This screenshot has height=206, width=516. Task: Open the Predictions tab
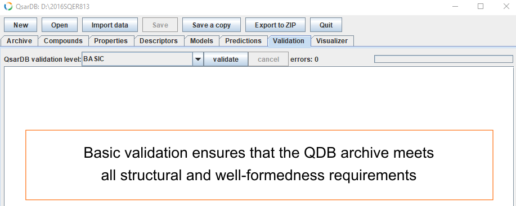pos(244,41)
